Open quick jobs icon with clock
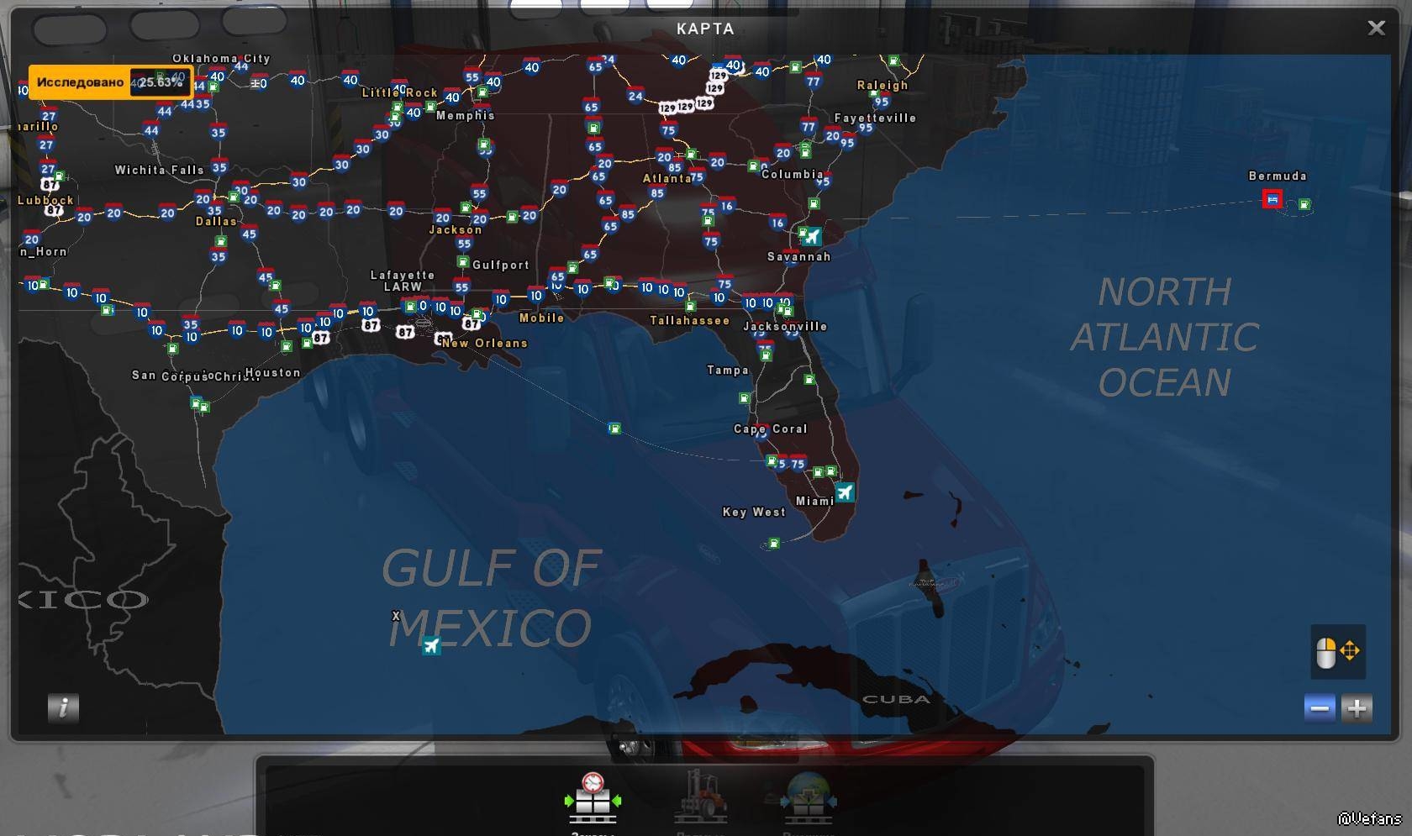The width and height of the screenshot is (1412, 836). tap(593, 799)
